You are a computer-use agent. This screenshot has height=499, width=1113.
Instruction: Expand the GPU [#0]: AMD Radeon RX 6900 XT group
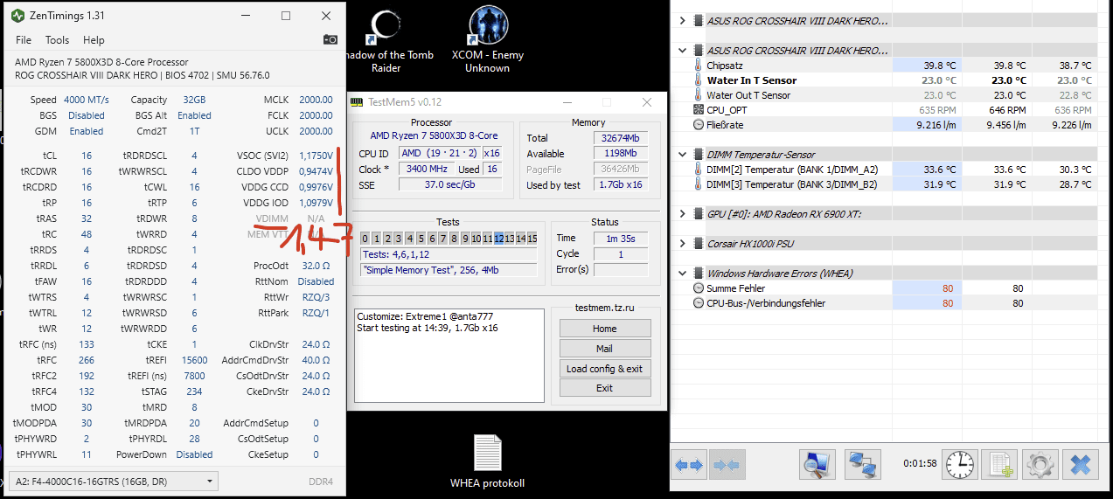click(683, 214)
